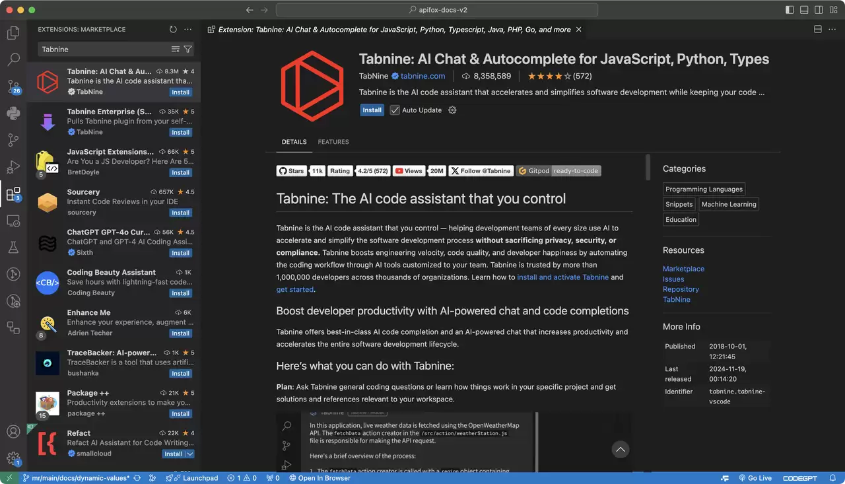The height and width of the screenshot is (484, 845).
Task: Switch to the FEATURES tab
Action: tap(333, 142)
